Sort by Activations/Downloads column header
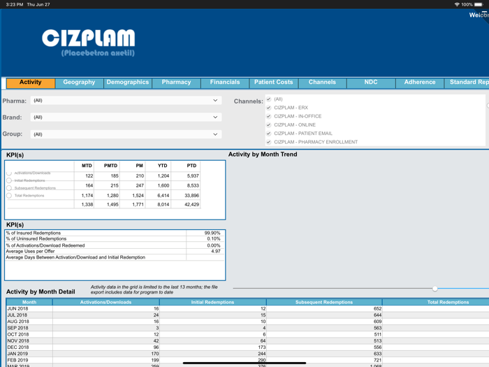This screenshot has height=367, width=489. [x=106, y=302]
